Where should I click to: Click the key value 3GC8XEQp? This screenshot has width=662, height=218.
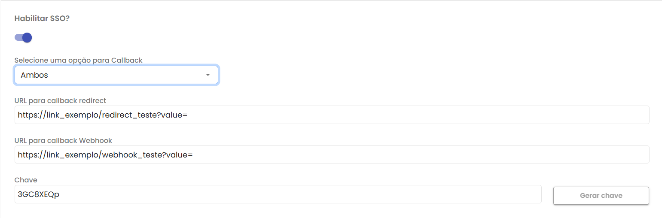(x=39, y=194)
